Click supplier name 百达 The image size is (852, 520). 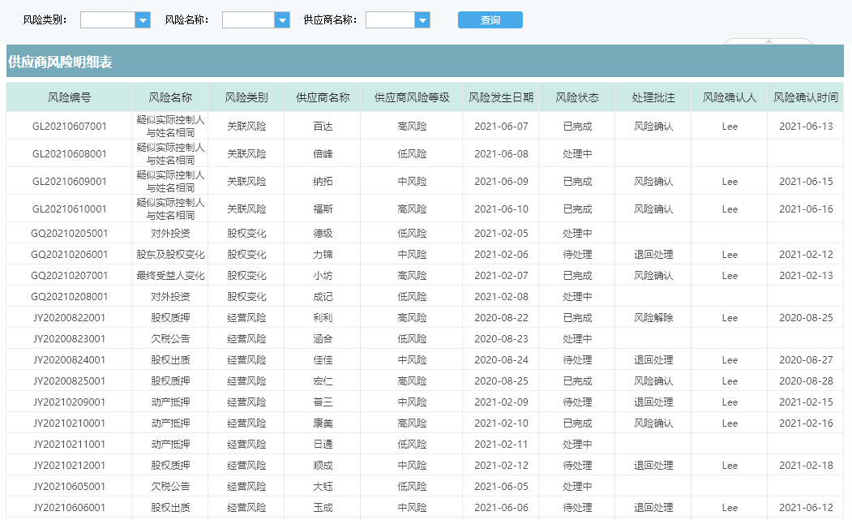coord(323,127)
